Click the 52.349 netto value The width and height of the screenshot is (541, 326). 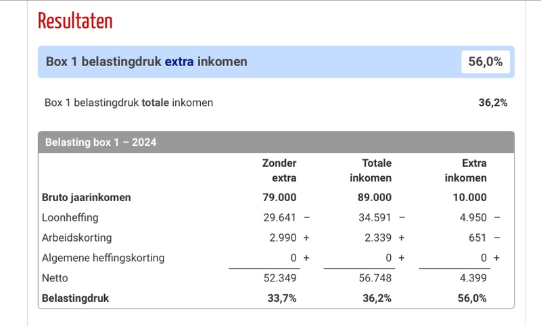click(x=279, y=277)
